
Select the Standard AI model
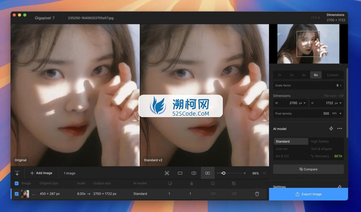coord(291,141)
